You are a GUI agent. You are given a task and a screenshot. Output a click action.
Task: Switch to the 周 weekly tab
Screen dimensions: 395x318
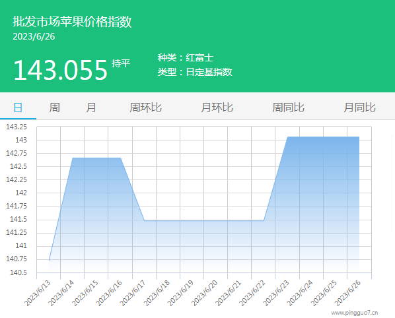(54, 108)
